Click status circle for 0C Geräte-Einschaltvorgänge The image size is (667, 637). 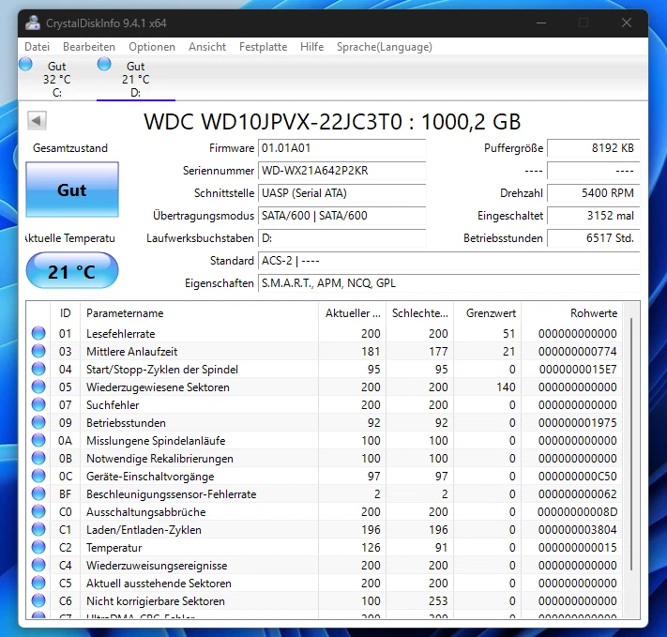click(38, 477)
